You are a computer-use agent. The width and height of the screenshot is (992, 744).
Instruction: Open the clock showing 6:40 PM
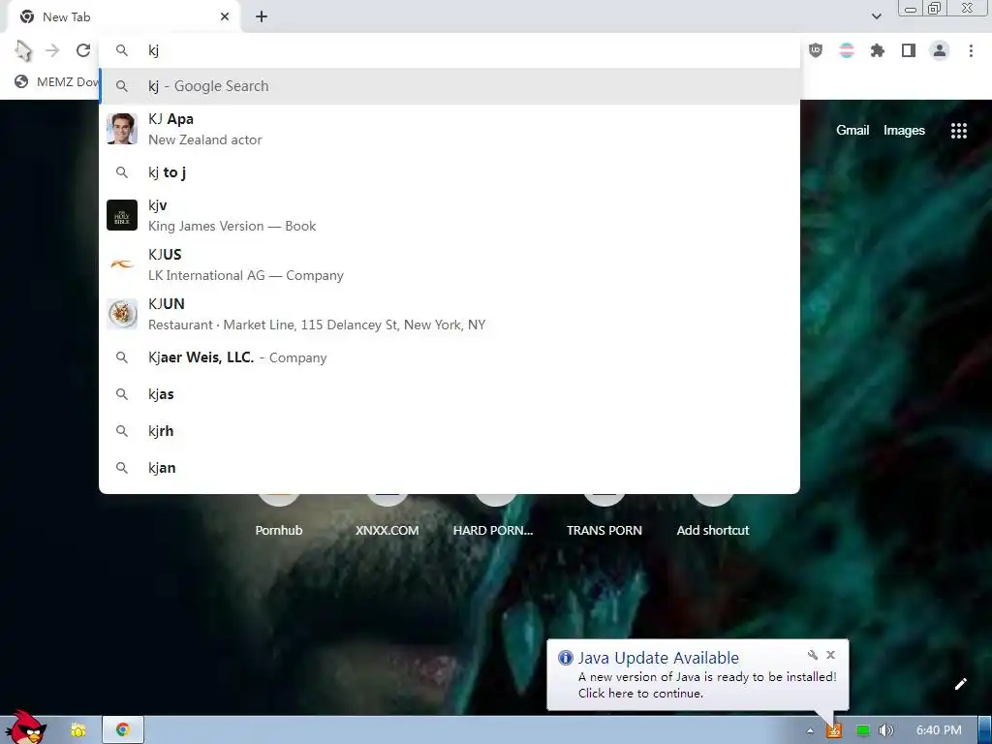(939, 730)
